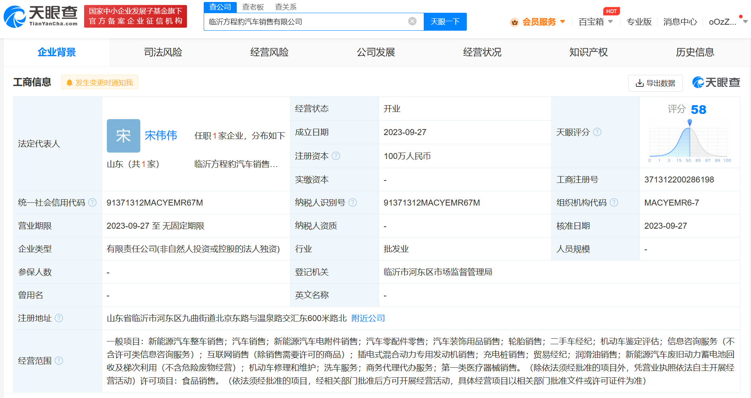Click help icon next to 注册资本
Image resolution: width=751 pixels, height=398 pixels.
(336, 156)
